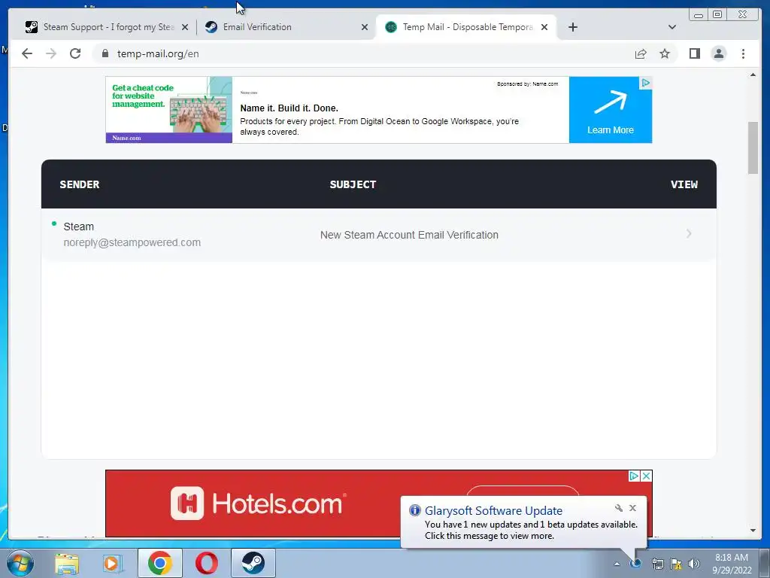This screenshot has height=578, width=770.
Task: Click the scrollbar up arrow
Action: coord(753,75)
